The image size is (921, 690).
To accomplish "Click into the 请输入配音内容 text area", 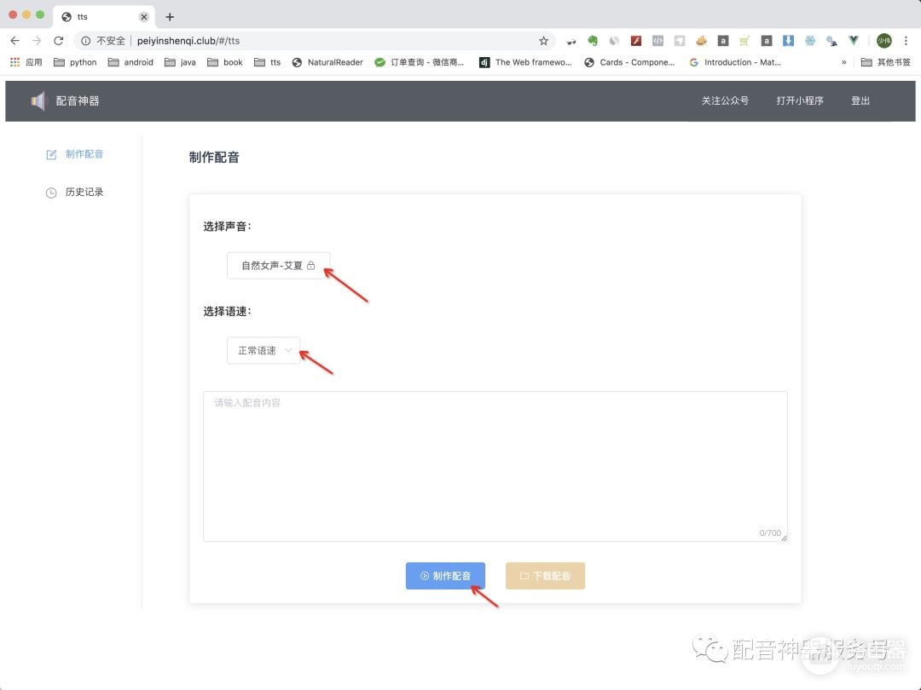I will point(495,466).
